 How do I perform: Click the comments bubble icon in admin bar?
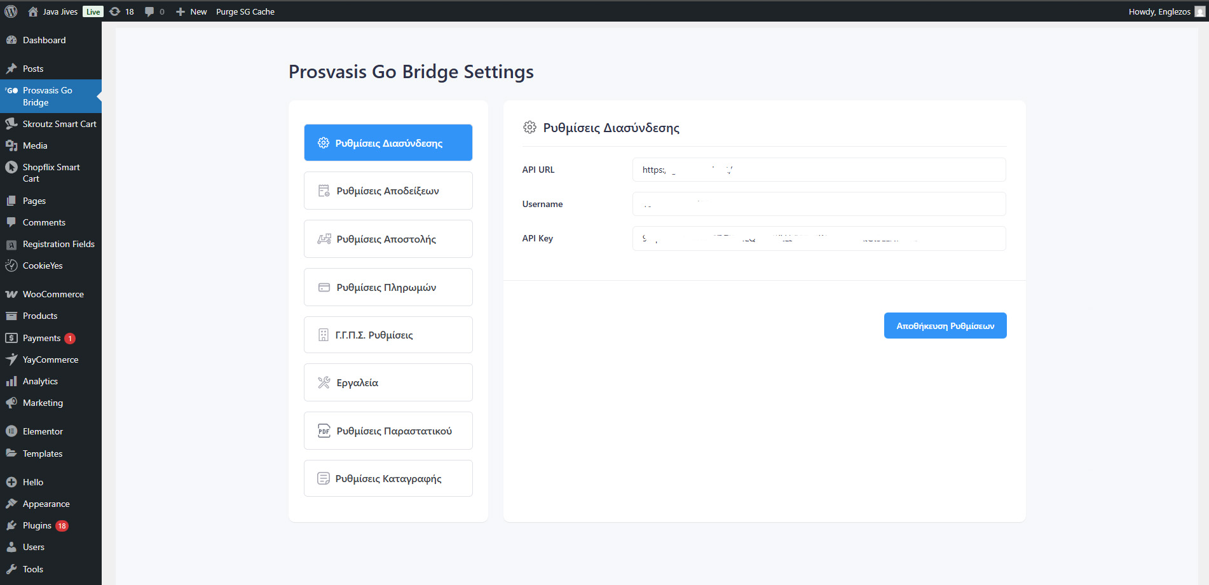pos(149,11)
